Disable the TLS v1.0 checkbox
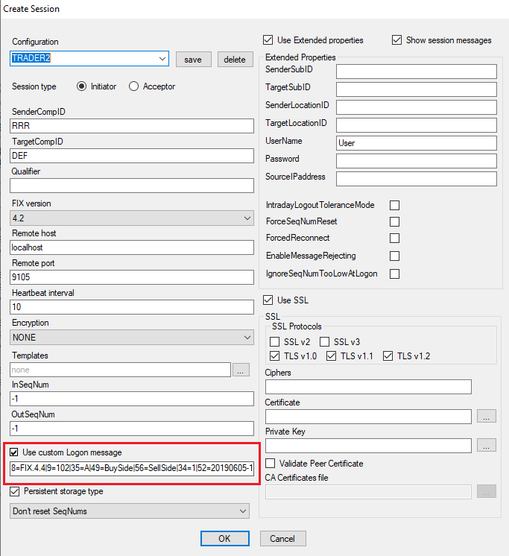 pyautogui.click(x=275, y=356)
